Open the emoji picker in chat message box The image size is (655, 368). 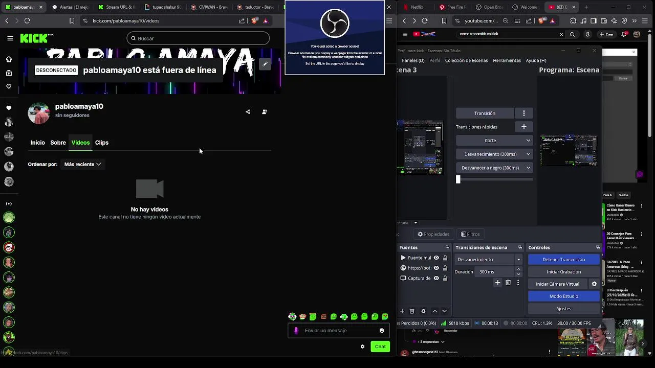tap(382, 331)
